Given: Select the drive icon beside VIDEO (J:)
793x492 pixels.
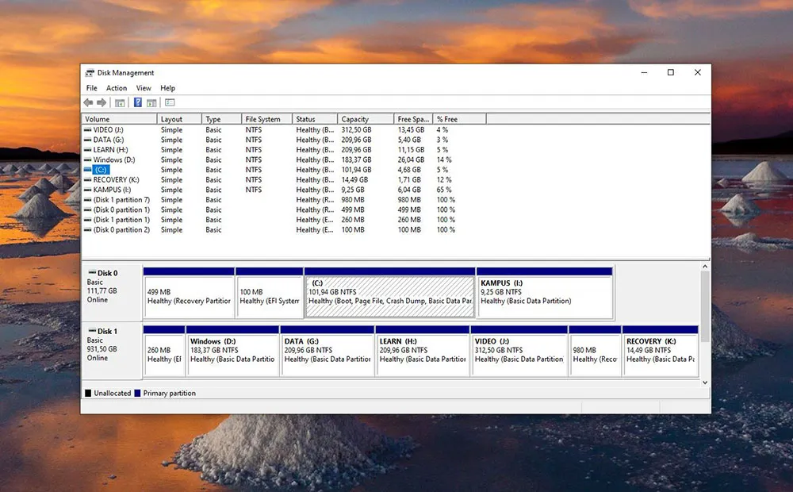Looking at the screenshot, I should coord(88,129).
